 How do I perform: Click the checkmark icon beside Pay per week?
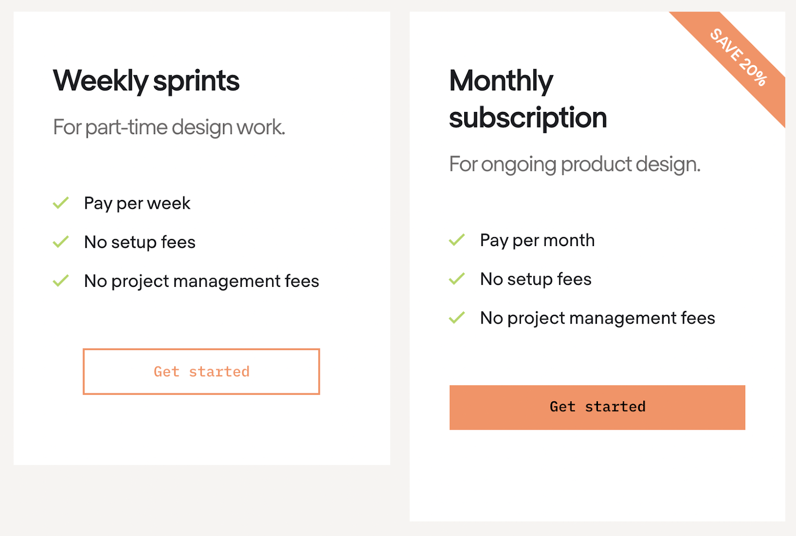[61, 203]
